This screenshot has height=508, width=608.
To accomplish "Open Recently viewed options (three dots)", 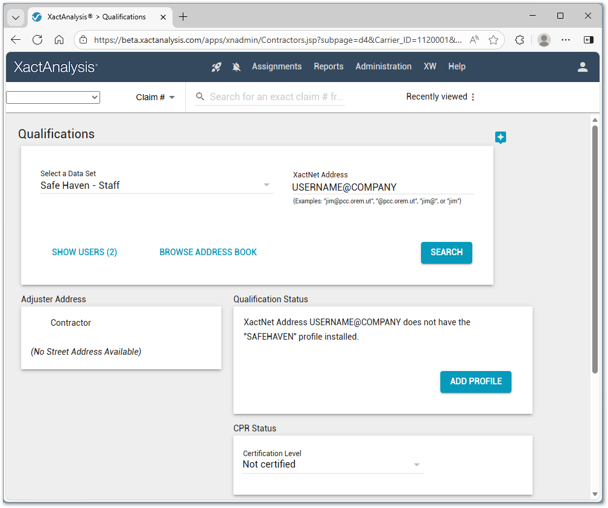I will click(473, 97).
